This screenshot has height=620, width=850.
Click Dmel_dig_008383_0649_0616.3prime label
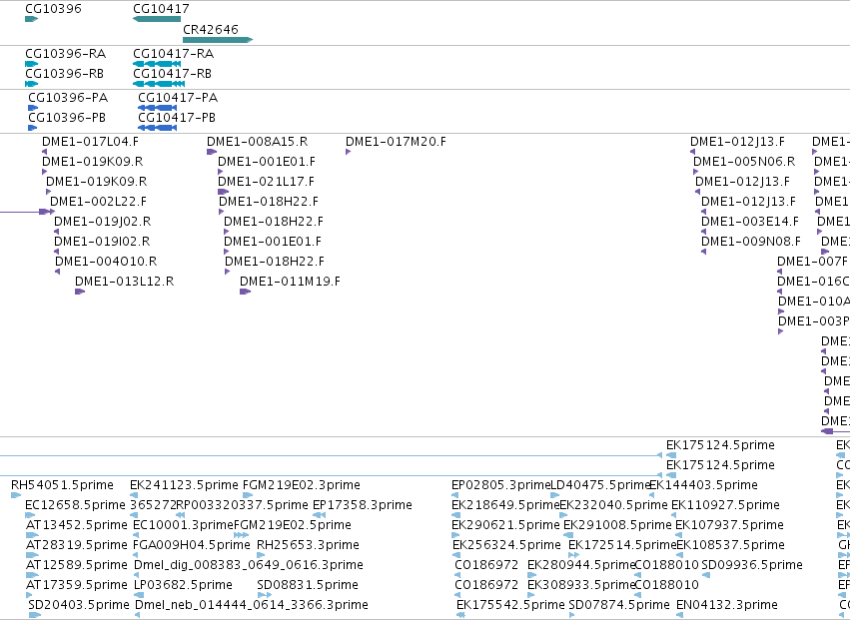click(x=249, y=565)
